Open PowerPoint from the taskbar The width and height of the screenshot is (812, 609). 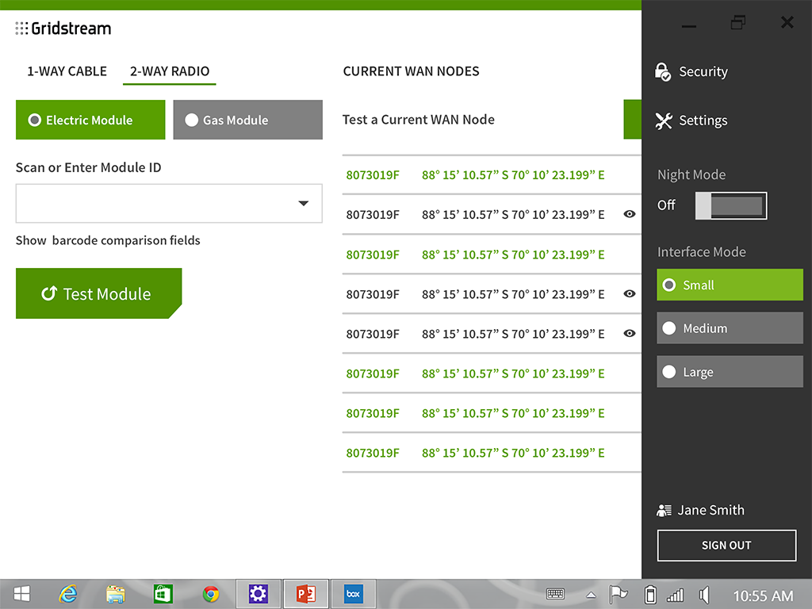(305, 594)
